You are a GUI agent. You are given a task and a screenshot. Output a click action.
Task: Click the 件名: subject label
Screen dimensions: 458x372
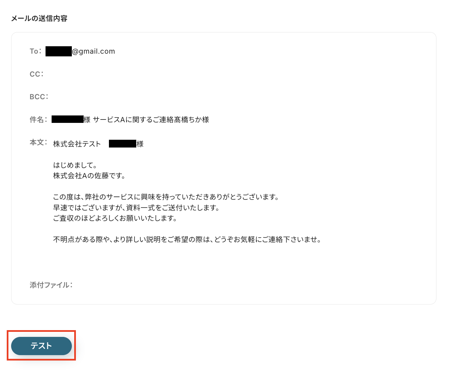(x=38, y=119)
